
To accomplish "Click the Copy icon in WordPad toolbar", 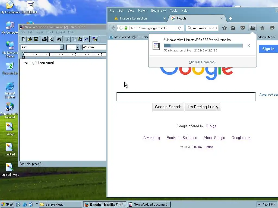I will tap(74, 39).
